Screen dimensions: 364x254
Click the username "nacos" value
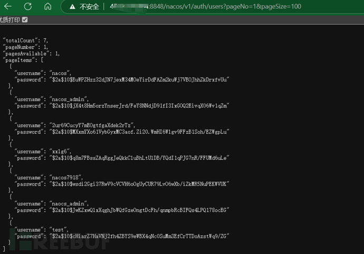click(60, 73)
